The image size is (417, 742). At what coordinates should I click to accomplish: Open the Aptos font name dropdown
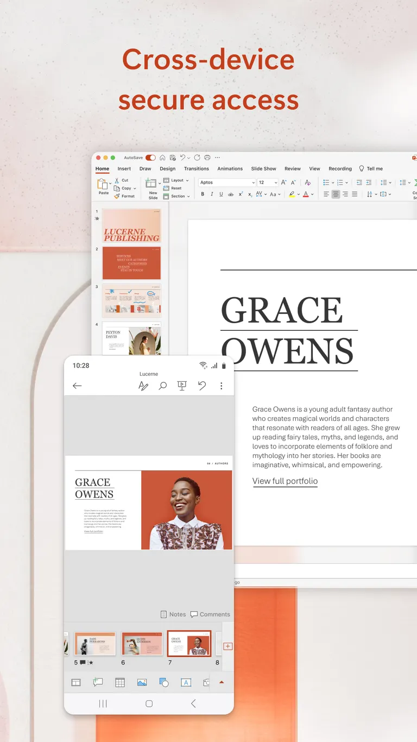[x=253, y=183]
